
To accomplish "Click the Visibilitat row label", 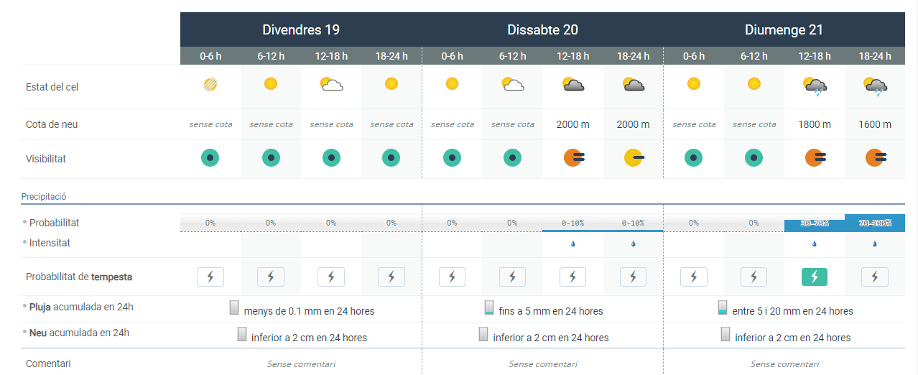I will (x=46, y=159).
